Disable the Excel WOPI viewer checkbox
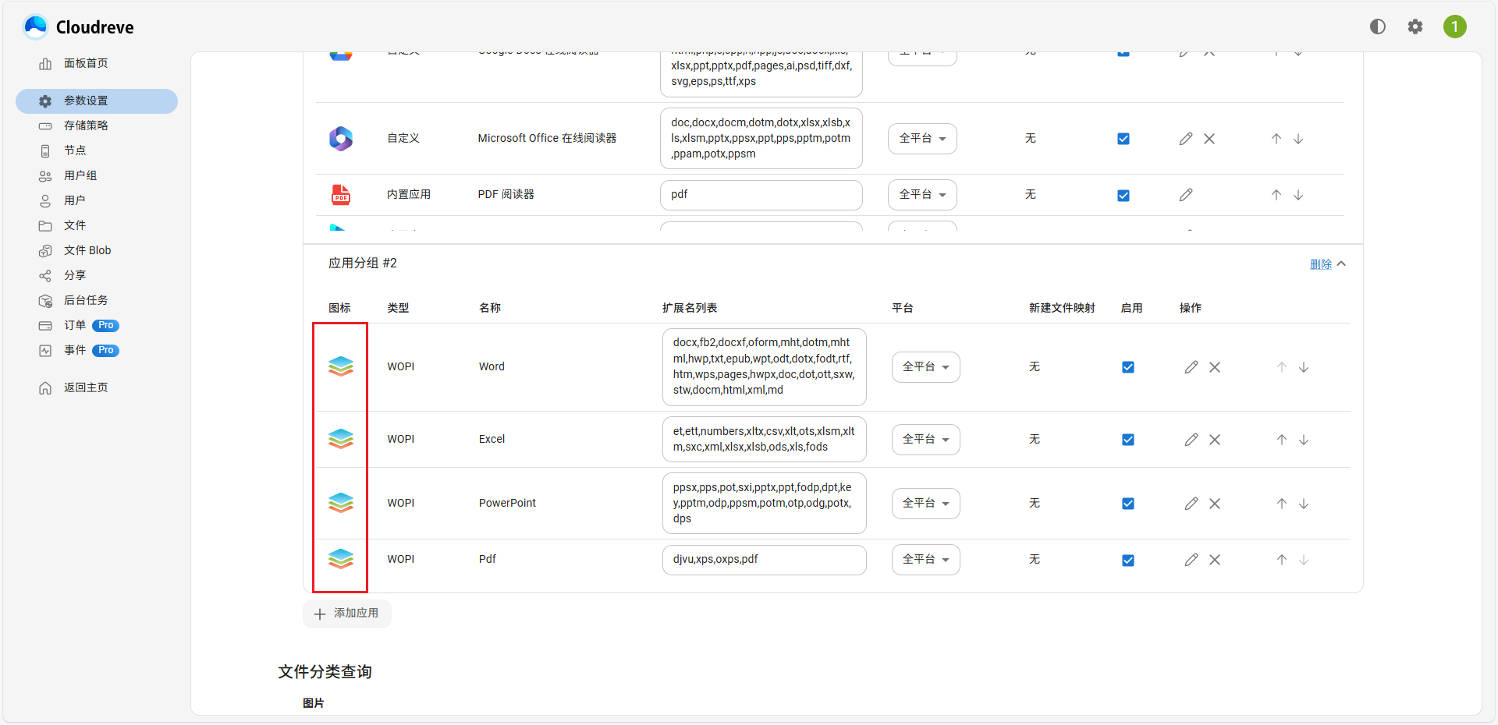This screenshot has height=725, width=1498. pos(1128,439)
